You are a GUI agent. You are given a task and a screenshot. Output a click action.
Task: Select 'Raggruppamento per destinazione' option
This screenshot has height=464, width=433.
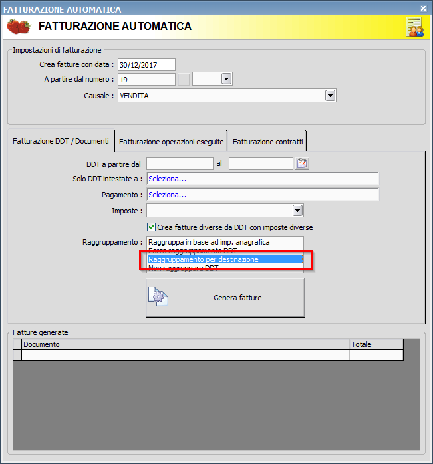tap(225, 259)
